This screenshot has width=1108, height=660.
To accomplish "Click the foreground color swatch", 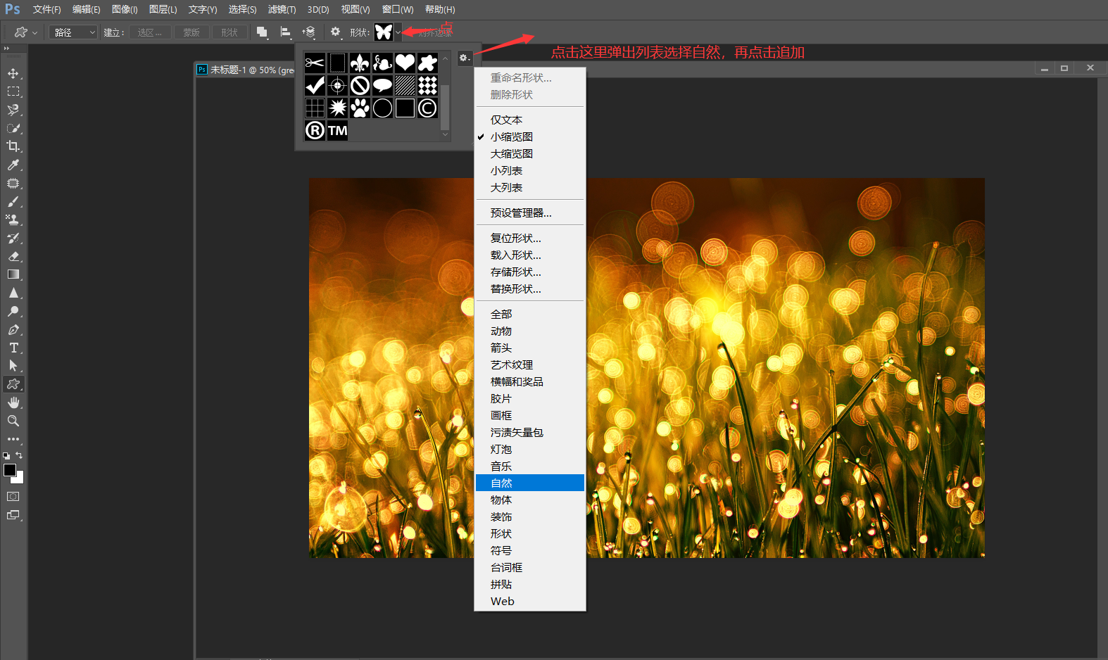I will 10,470.
